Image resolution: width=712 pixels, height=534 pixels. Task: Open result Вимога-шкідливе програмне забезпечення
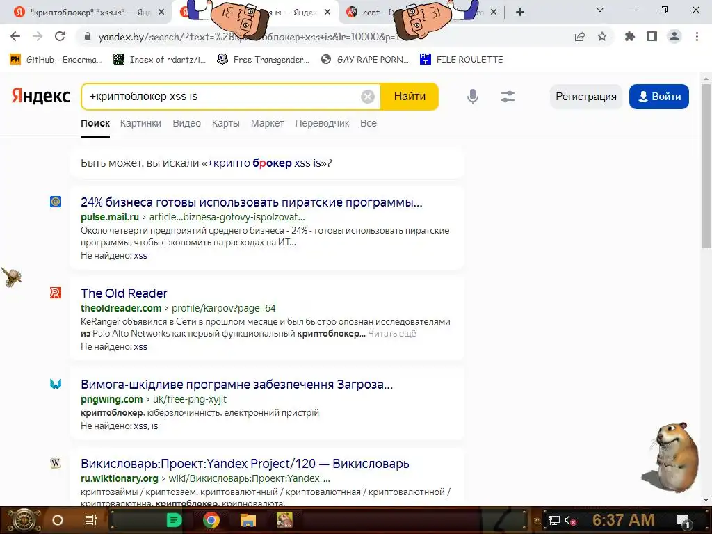pyautogui.click(x=236, y=385)
